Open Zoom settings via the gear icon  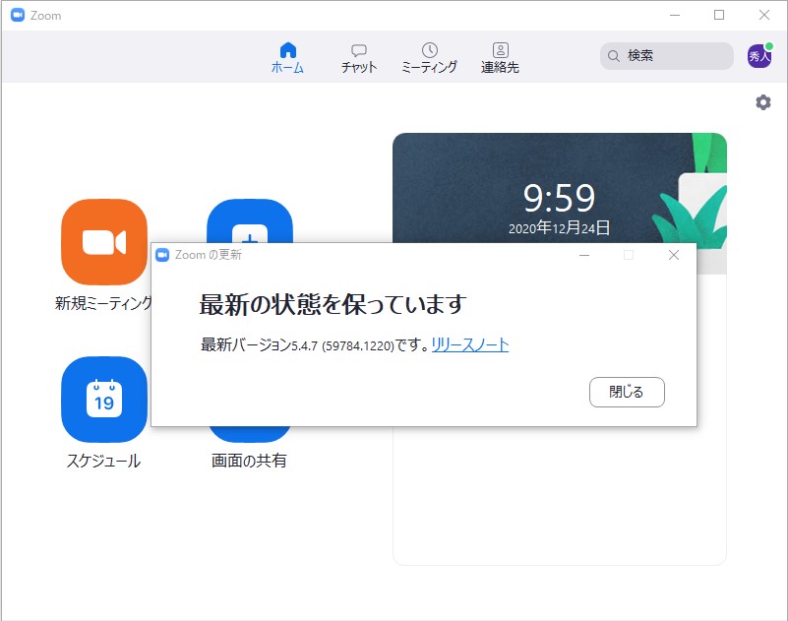762,101
